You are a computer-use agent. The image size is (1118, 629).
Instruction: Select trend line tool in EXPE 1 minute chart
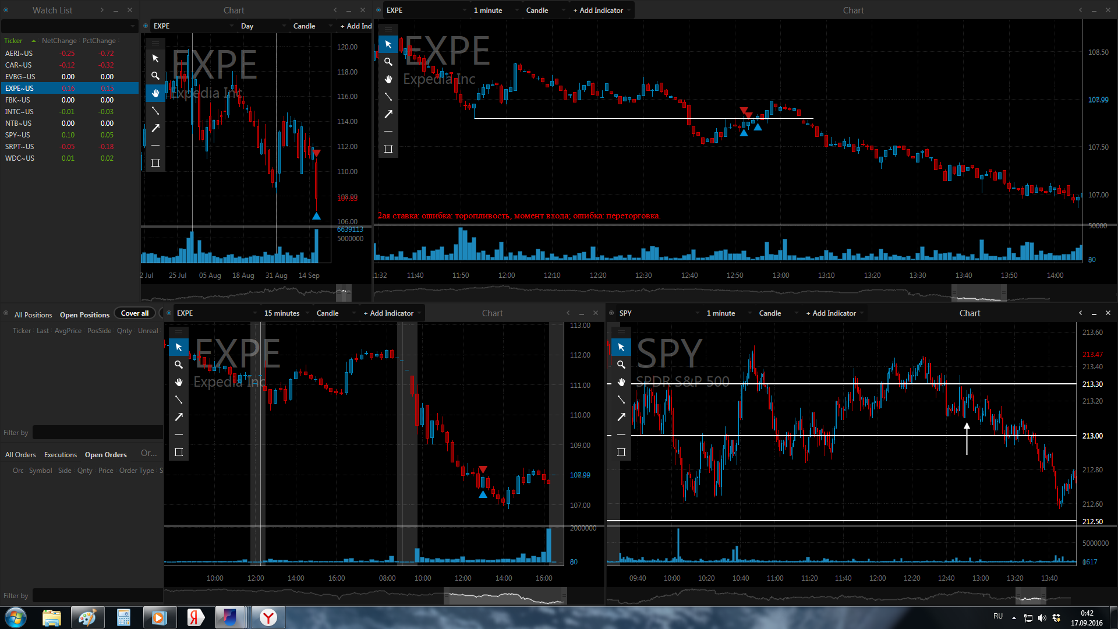click(388, 97)
